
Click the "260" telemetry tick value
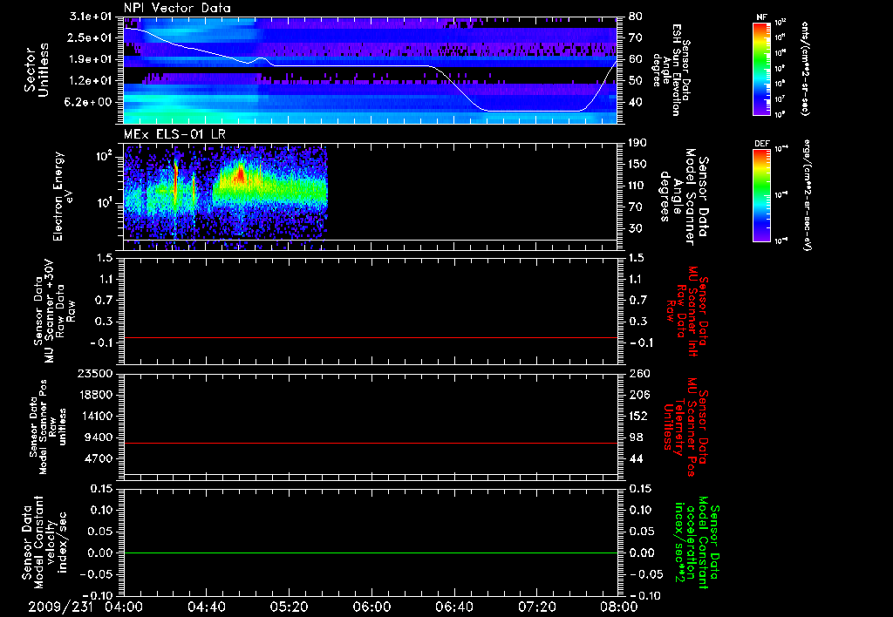click(638, 374)
